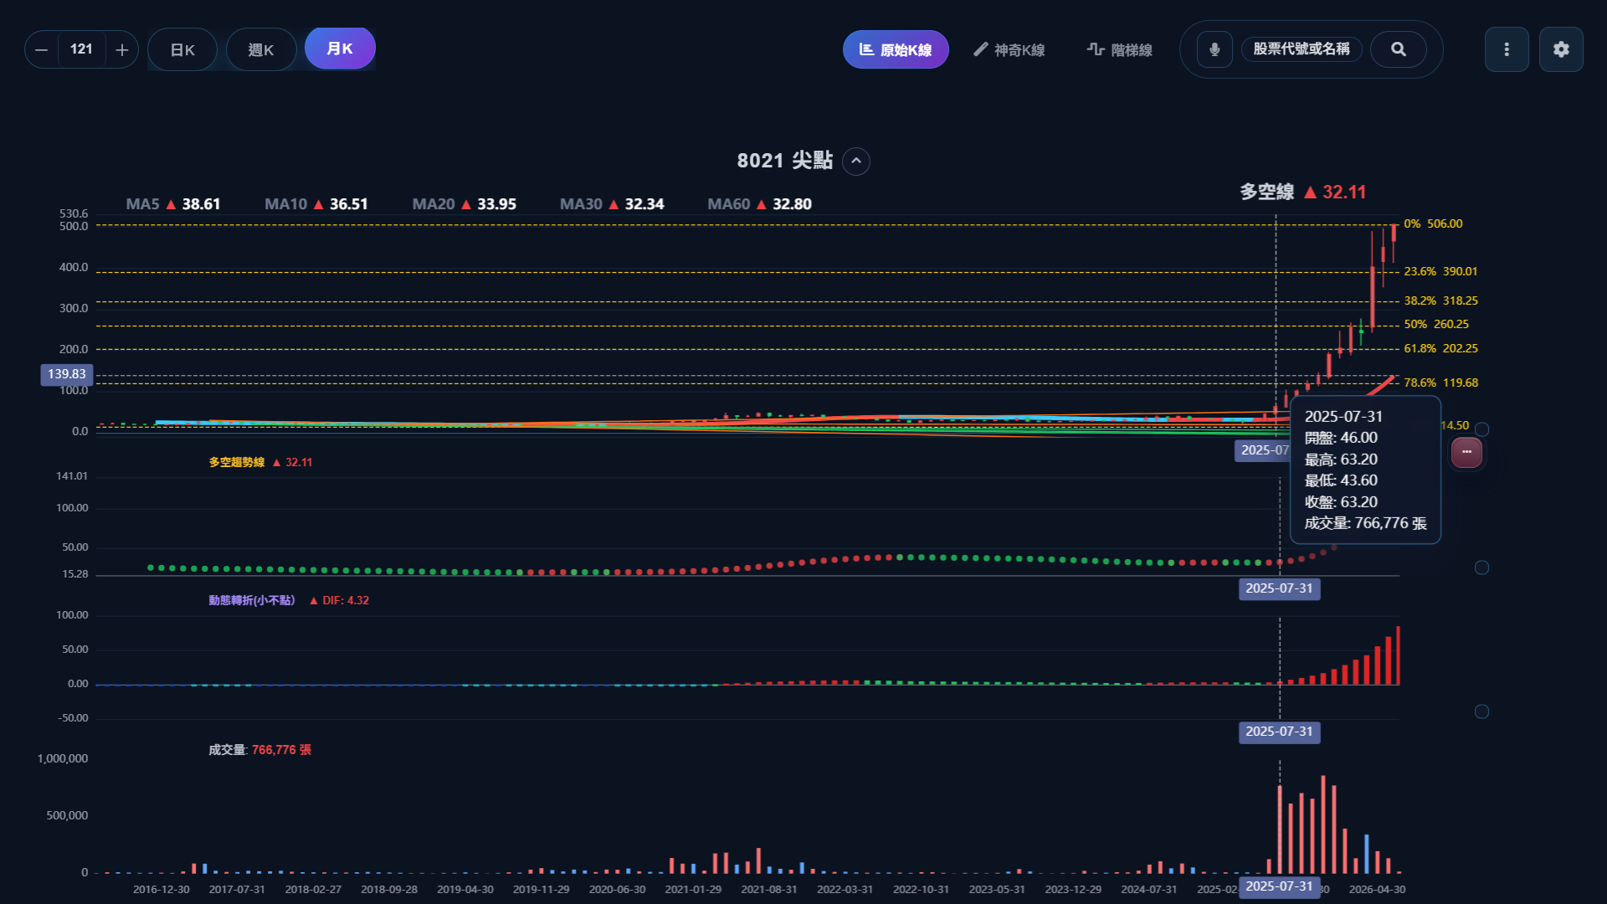
Task: Focus the 股票代號或名稱 search field
Action: pyautogui.click(x=1302, y=49)
